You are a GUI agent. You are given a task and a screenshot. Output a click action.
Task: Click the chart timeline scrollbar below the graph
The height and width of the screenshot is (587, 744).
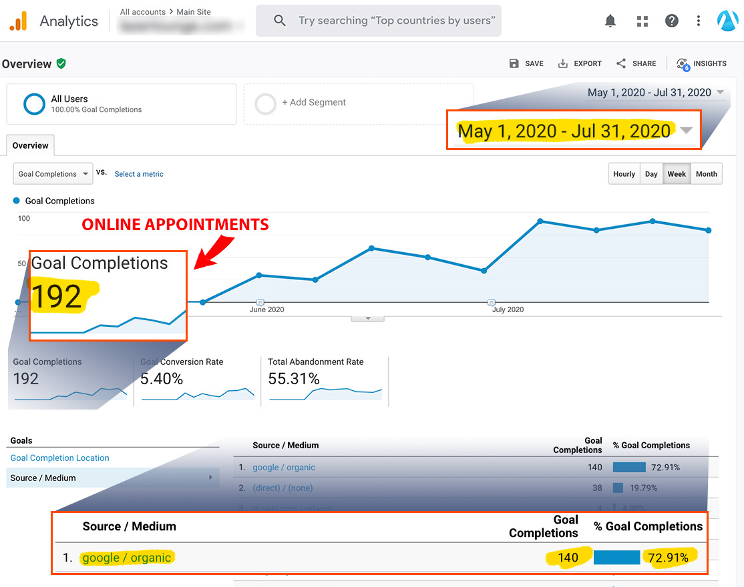coord(367,319)
